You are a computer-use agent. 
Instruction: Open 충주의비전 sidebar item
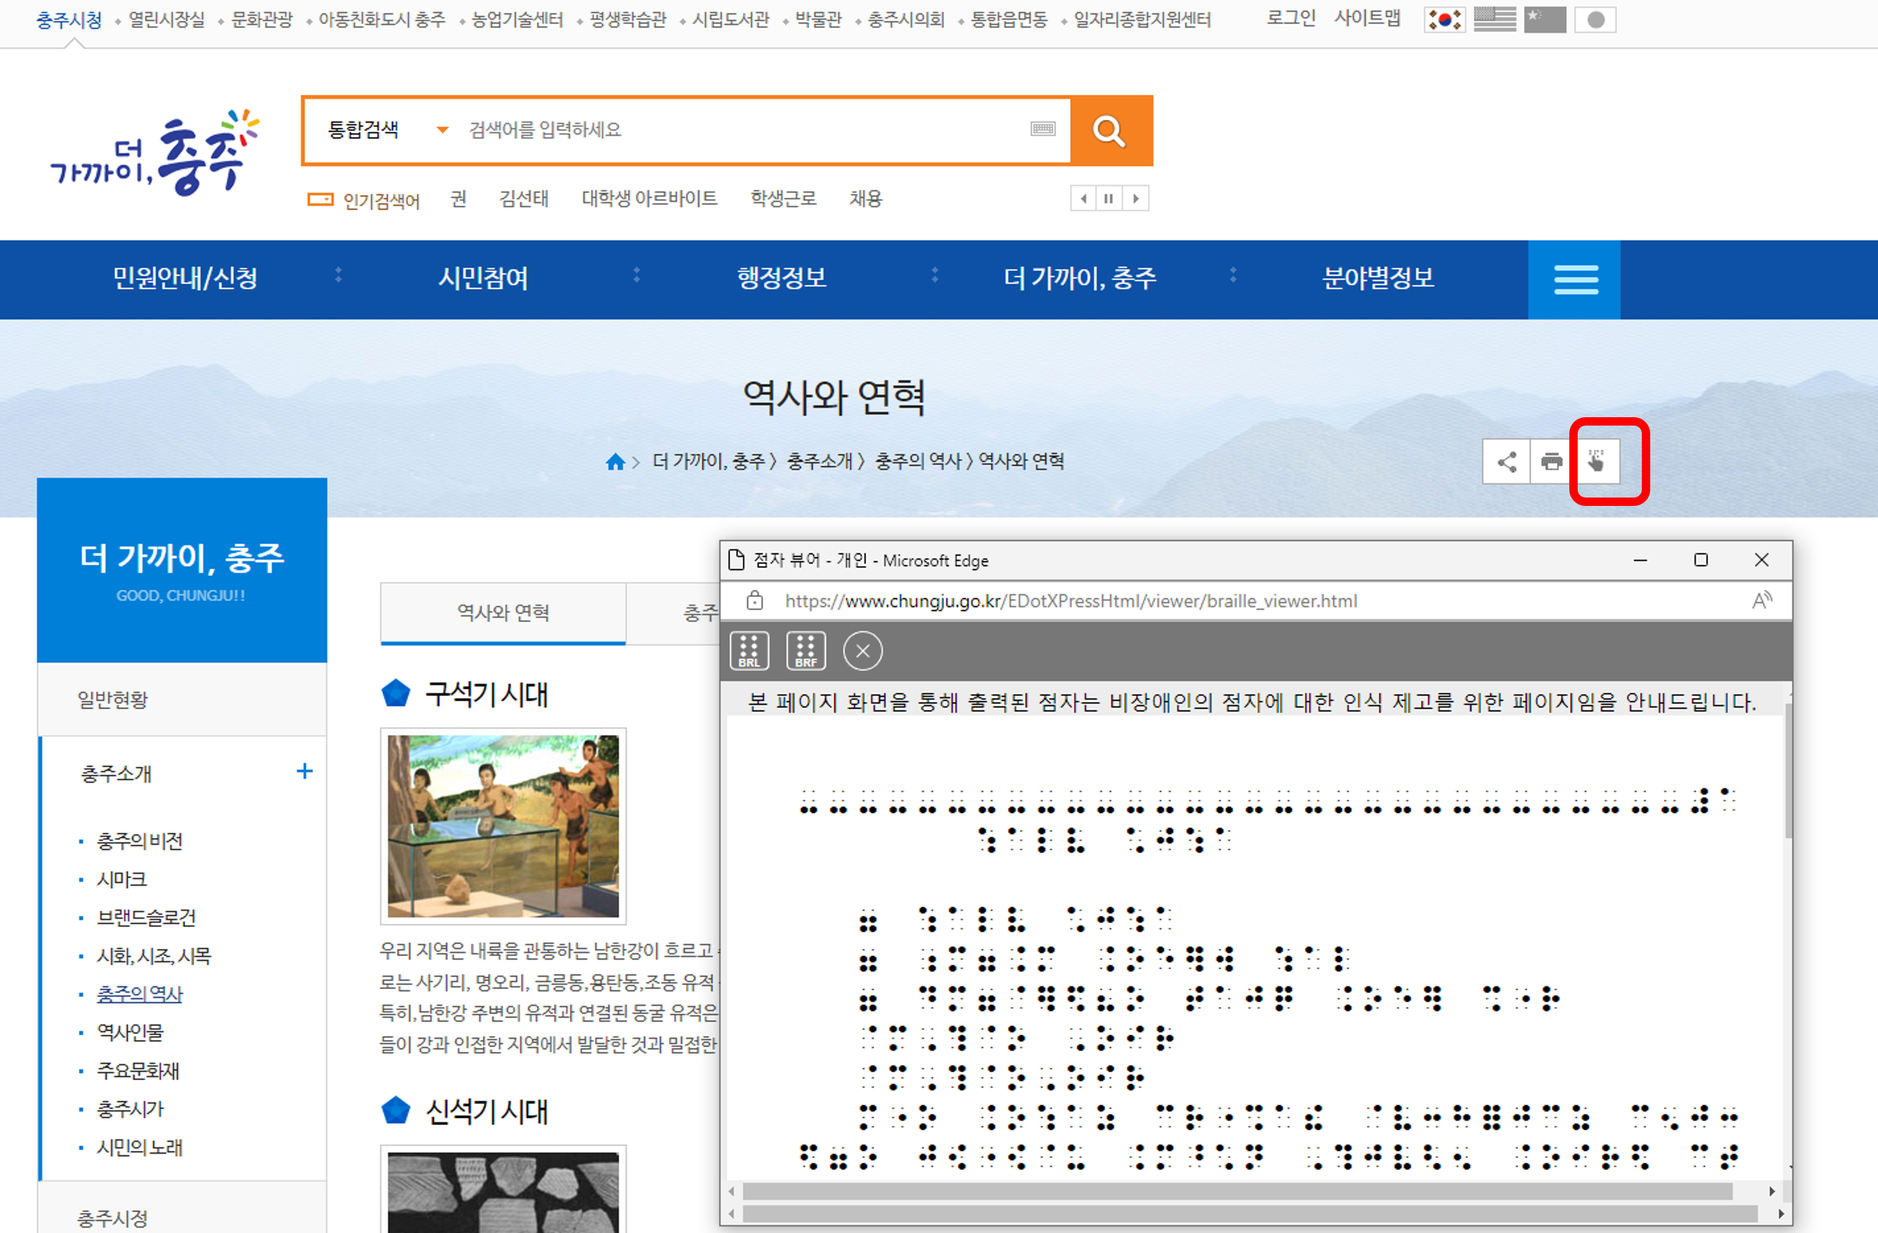coord(140,841)
